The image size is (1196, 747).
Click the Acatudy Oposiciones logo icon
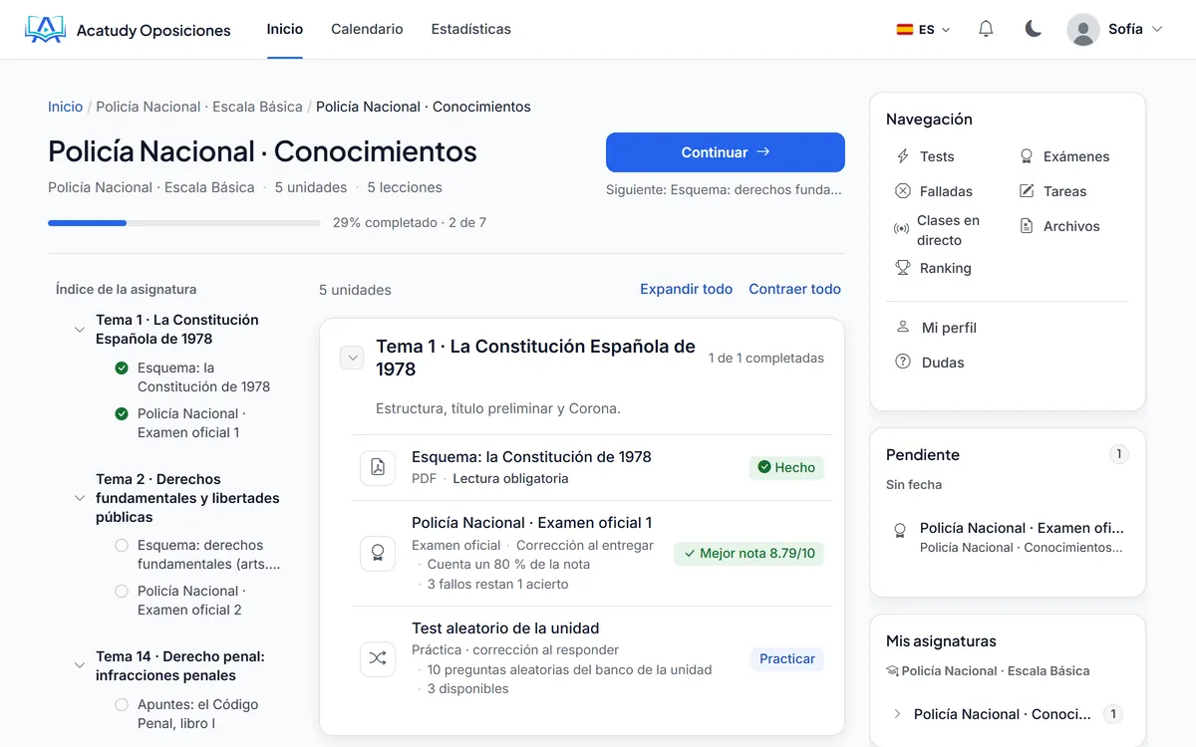[x=45, y=30]
